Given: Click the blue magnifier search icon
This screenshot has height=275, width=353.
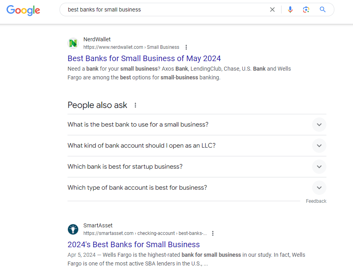Looking at the screenshot, I should click(x=322, y=10).
